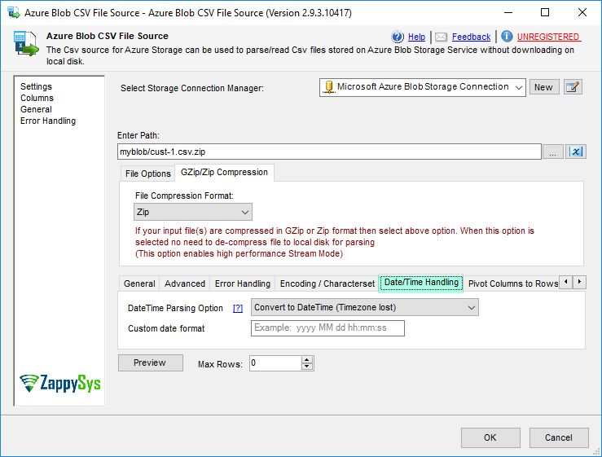The width and height of the screenshot is (602, 457).
Task: Click the Max Rows number field
Action: 275,363
